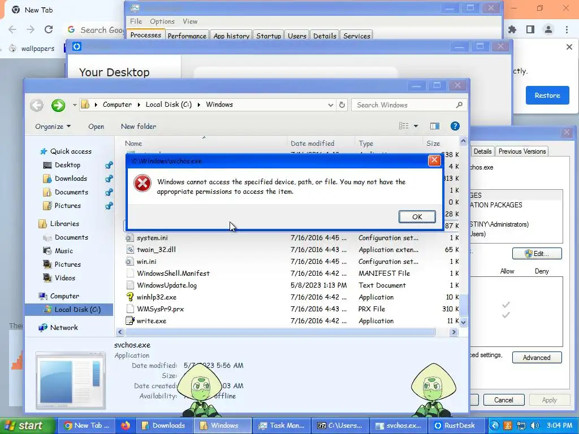Open the Options menu in Task Manager

point(162,21)
